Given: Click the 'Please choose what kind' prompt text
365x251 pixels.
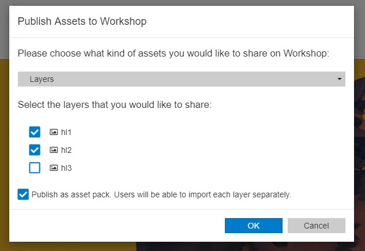Looking at the screenshot, I should (173, 54).
